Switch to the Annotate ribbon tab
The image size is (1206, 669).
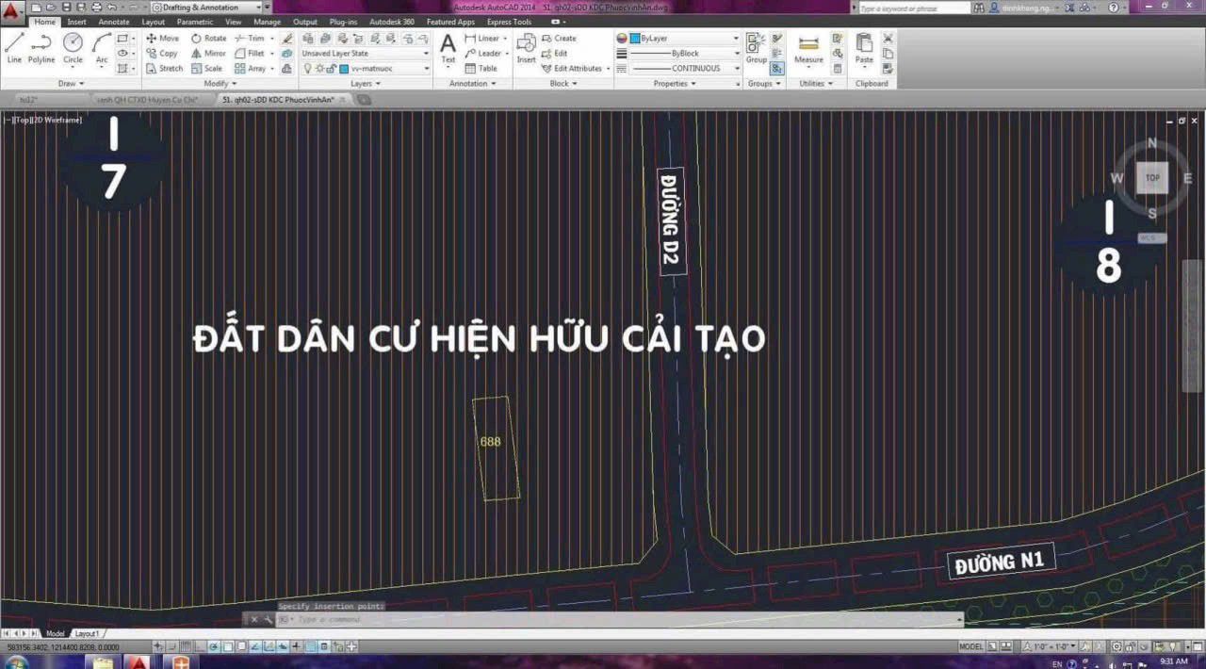pos(112,21)
